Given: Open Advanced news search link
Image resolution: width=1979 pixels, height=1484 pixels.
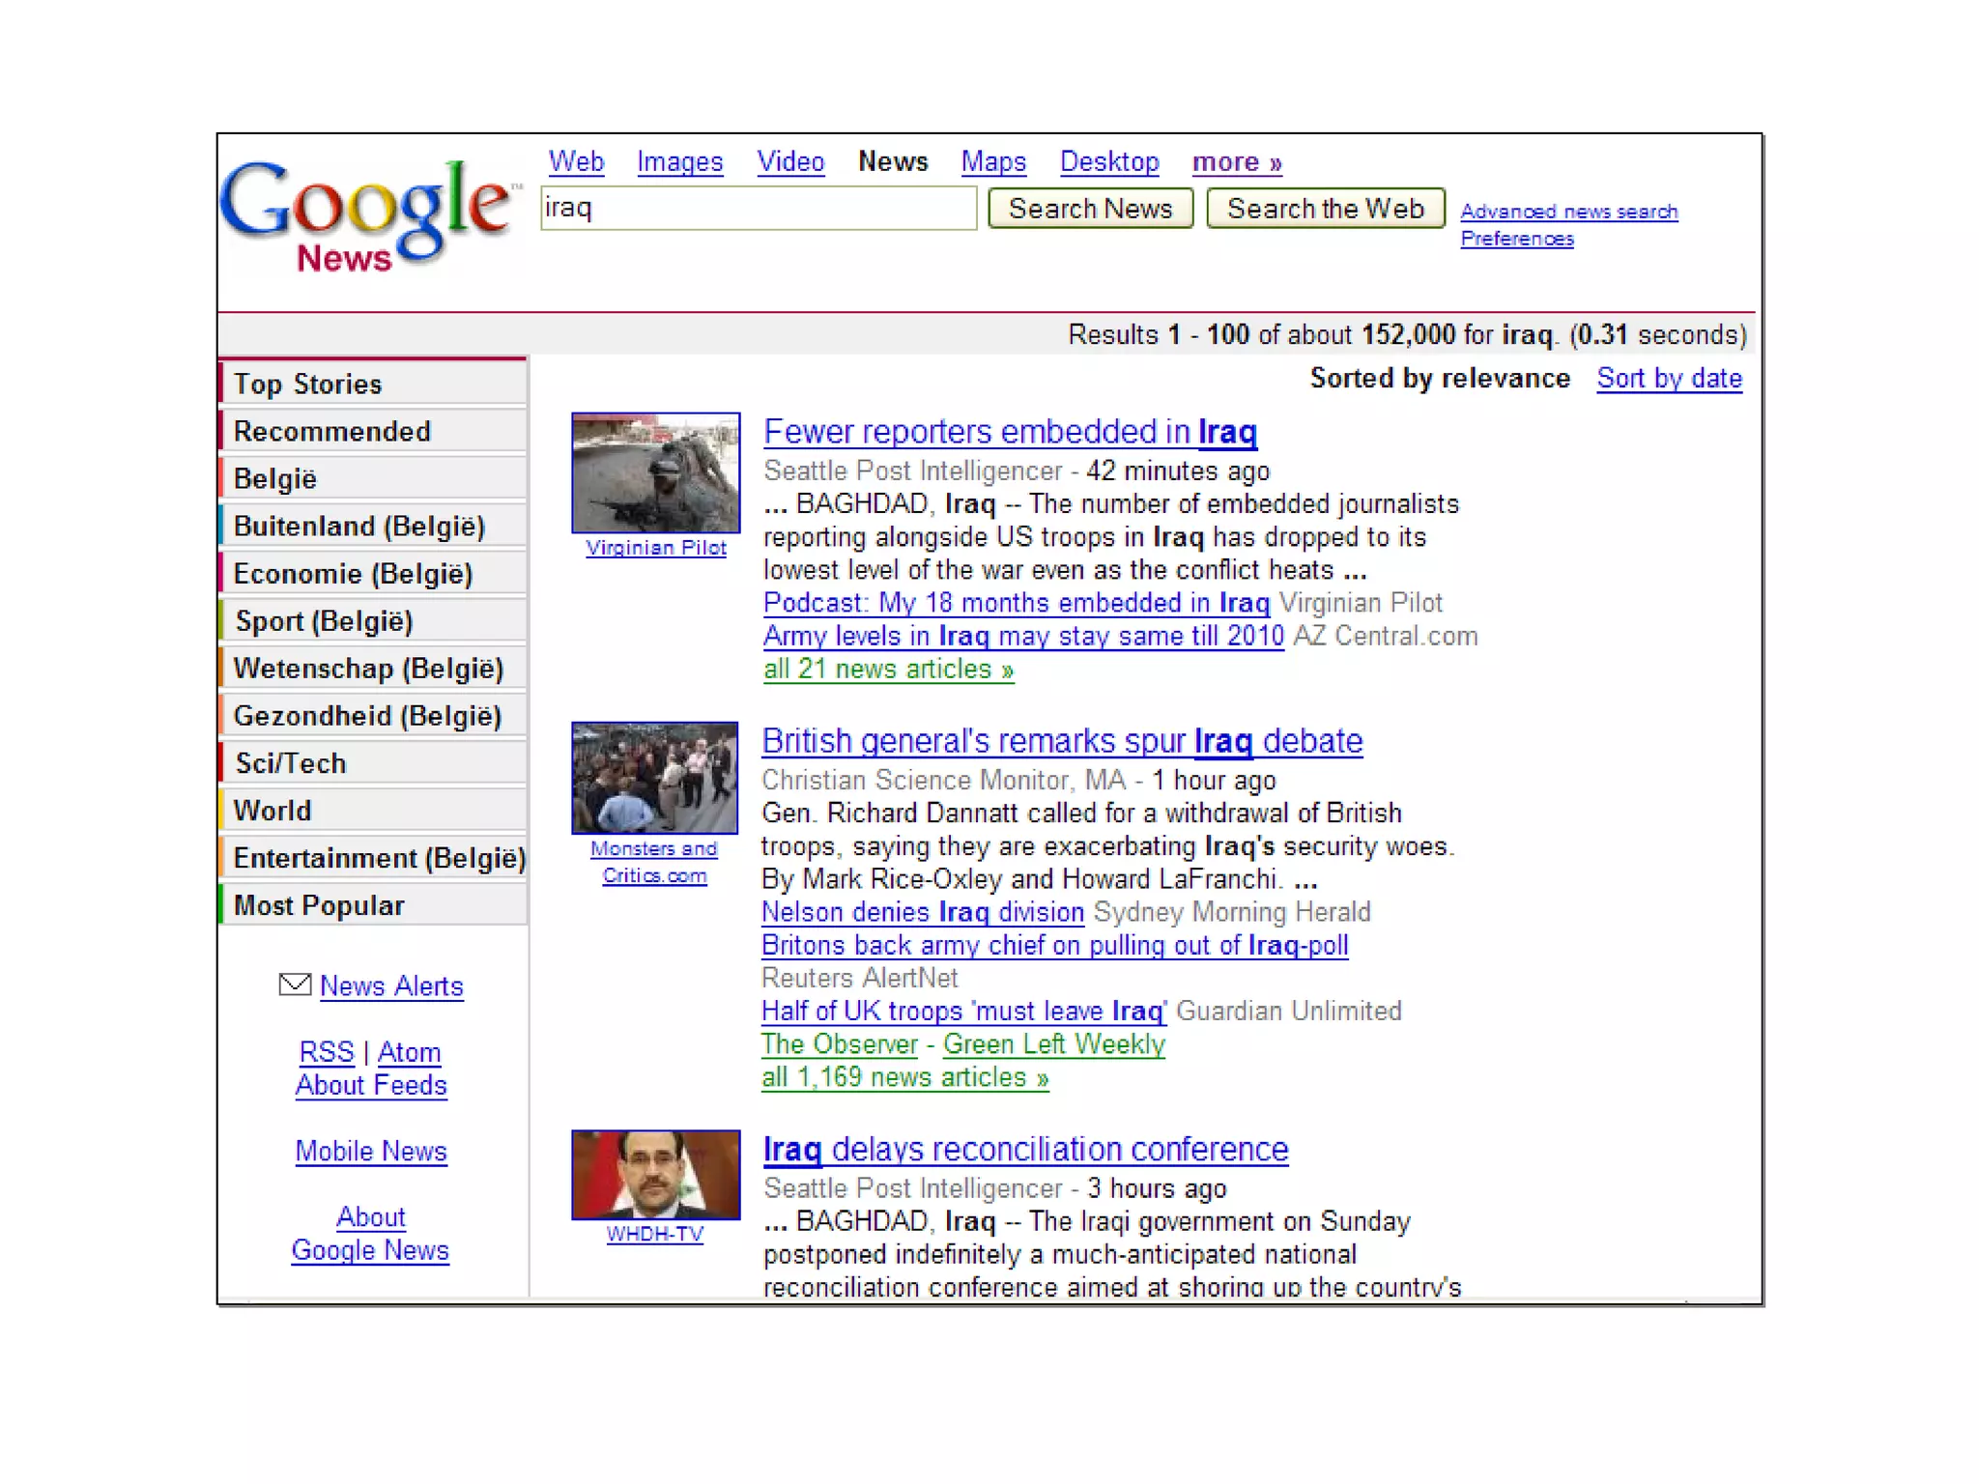Looking at the screenshot, I should [1567, 212].
